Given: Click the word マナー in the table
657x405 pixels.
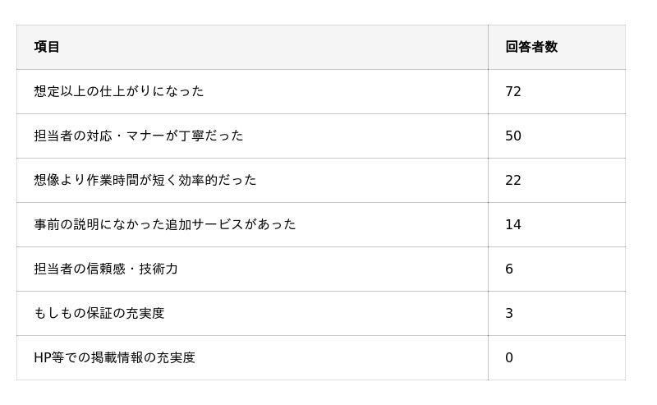Looking at the screenshot, I should click(x=145, y=136).
